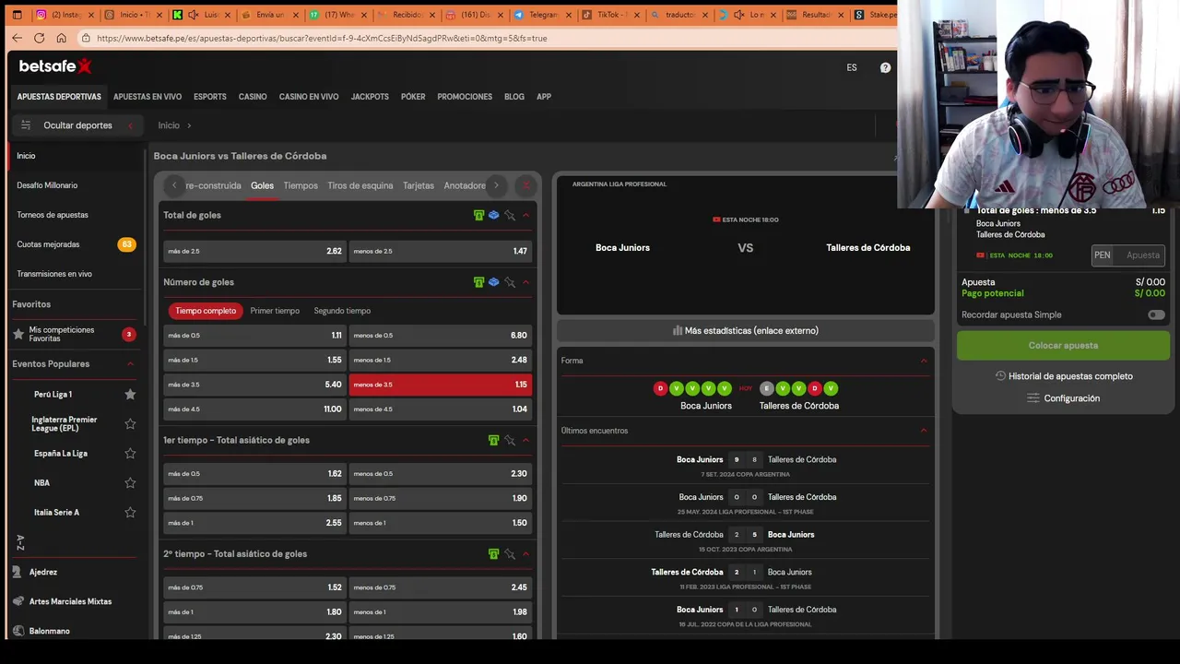Open the Casino menu item
The width and height of the screenshot is (1180, 664).
[x=253, y=97]
